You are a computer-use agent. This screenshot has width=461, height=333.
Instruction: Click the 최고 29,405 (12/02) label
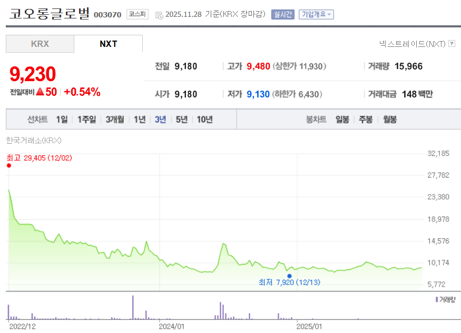(39, 158)
